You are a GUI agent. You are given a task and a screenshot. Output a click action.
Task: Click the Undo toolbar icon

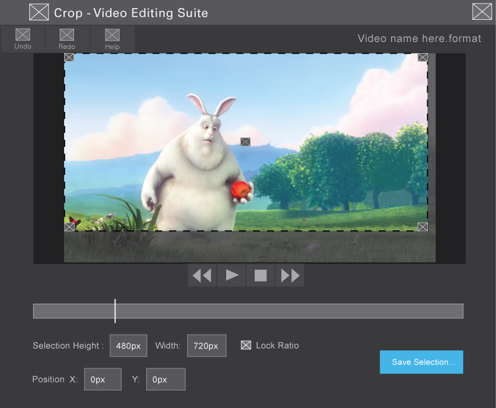coord(23,38)
